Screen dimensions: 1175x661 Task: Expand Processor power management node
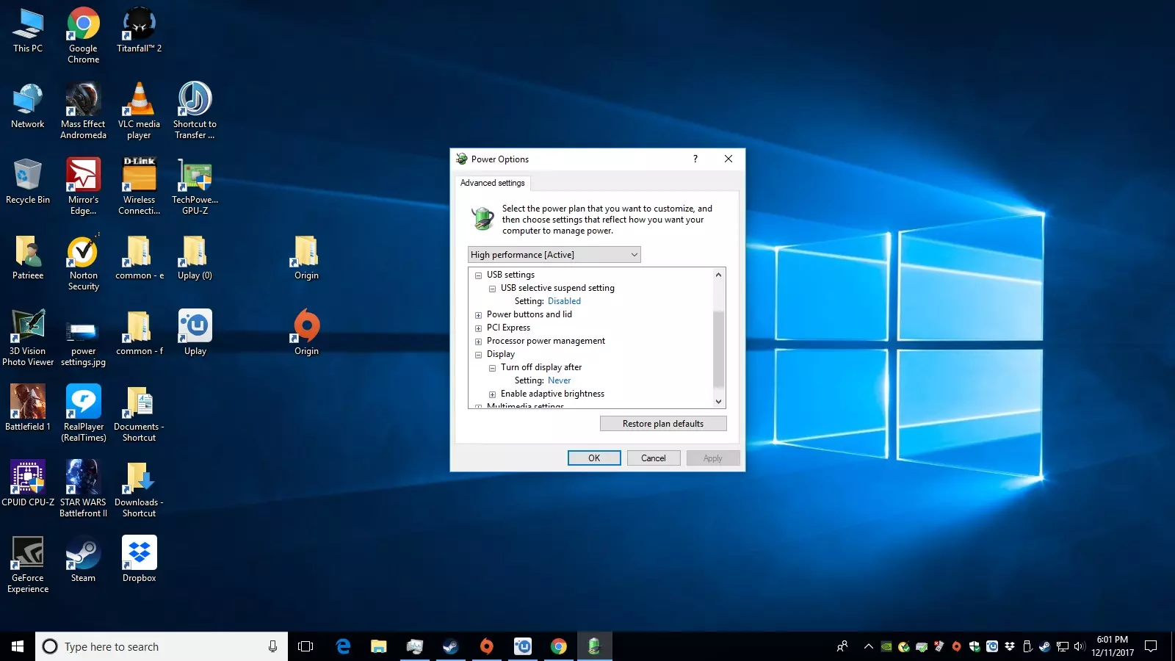point(479,342)
